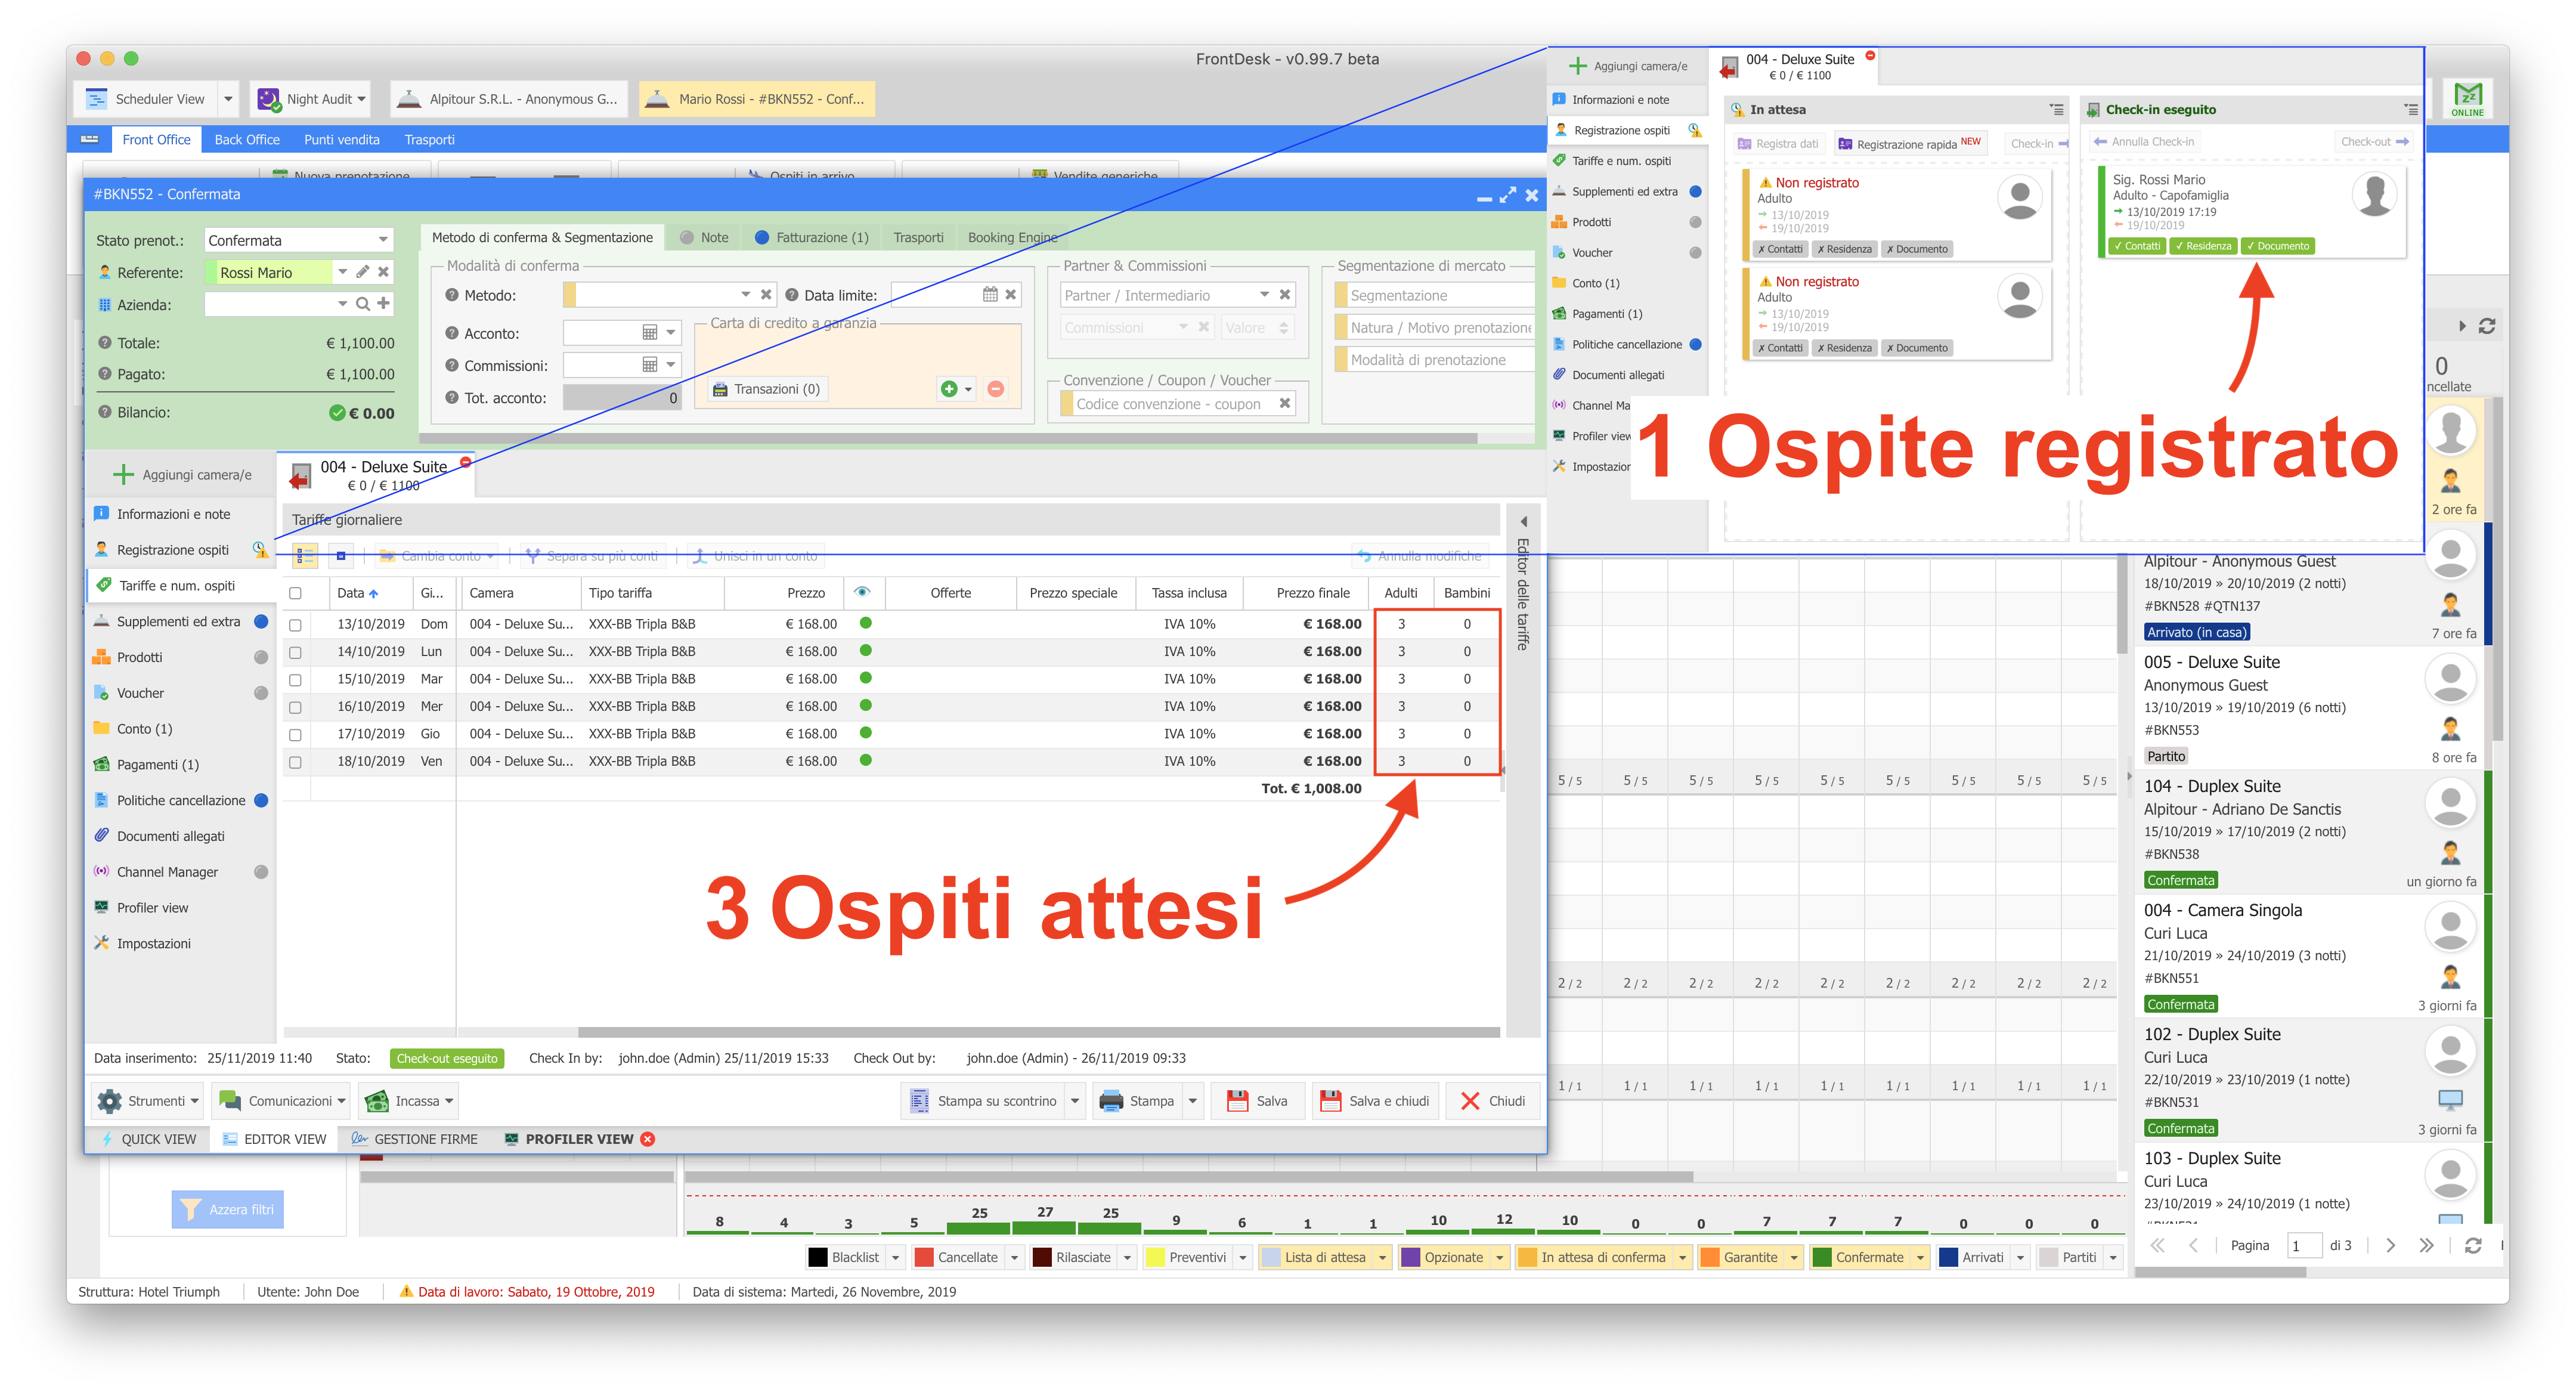2576x1392 pixels.
Task: Close the PROFILER VIEW tab with its red X
Action: (648, 1139)
